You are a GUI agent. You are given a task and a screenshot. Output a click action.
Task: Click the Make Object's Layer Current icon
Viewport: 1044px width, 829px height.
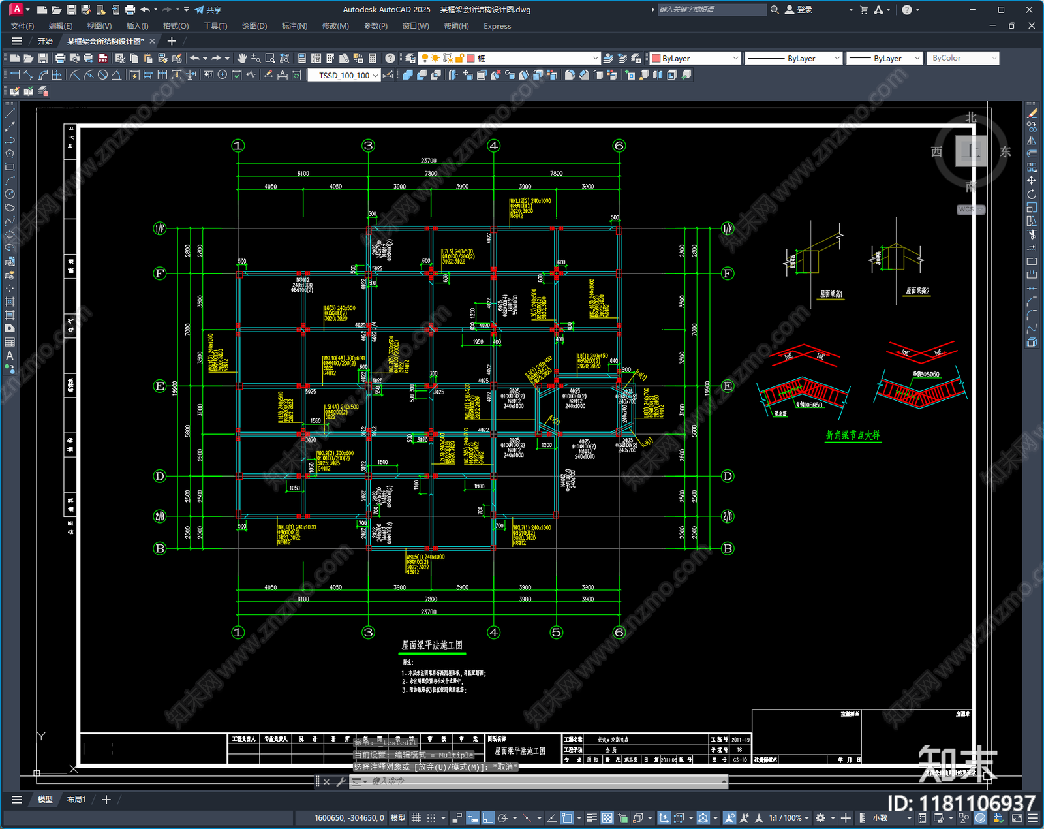click(x=607, y=58)
